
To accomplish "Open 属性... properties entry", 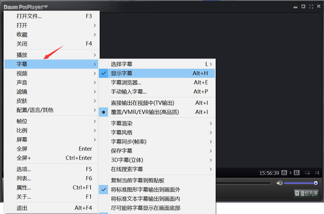I will click(x=52, y=188).
